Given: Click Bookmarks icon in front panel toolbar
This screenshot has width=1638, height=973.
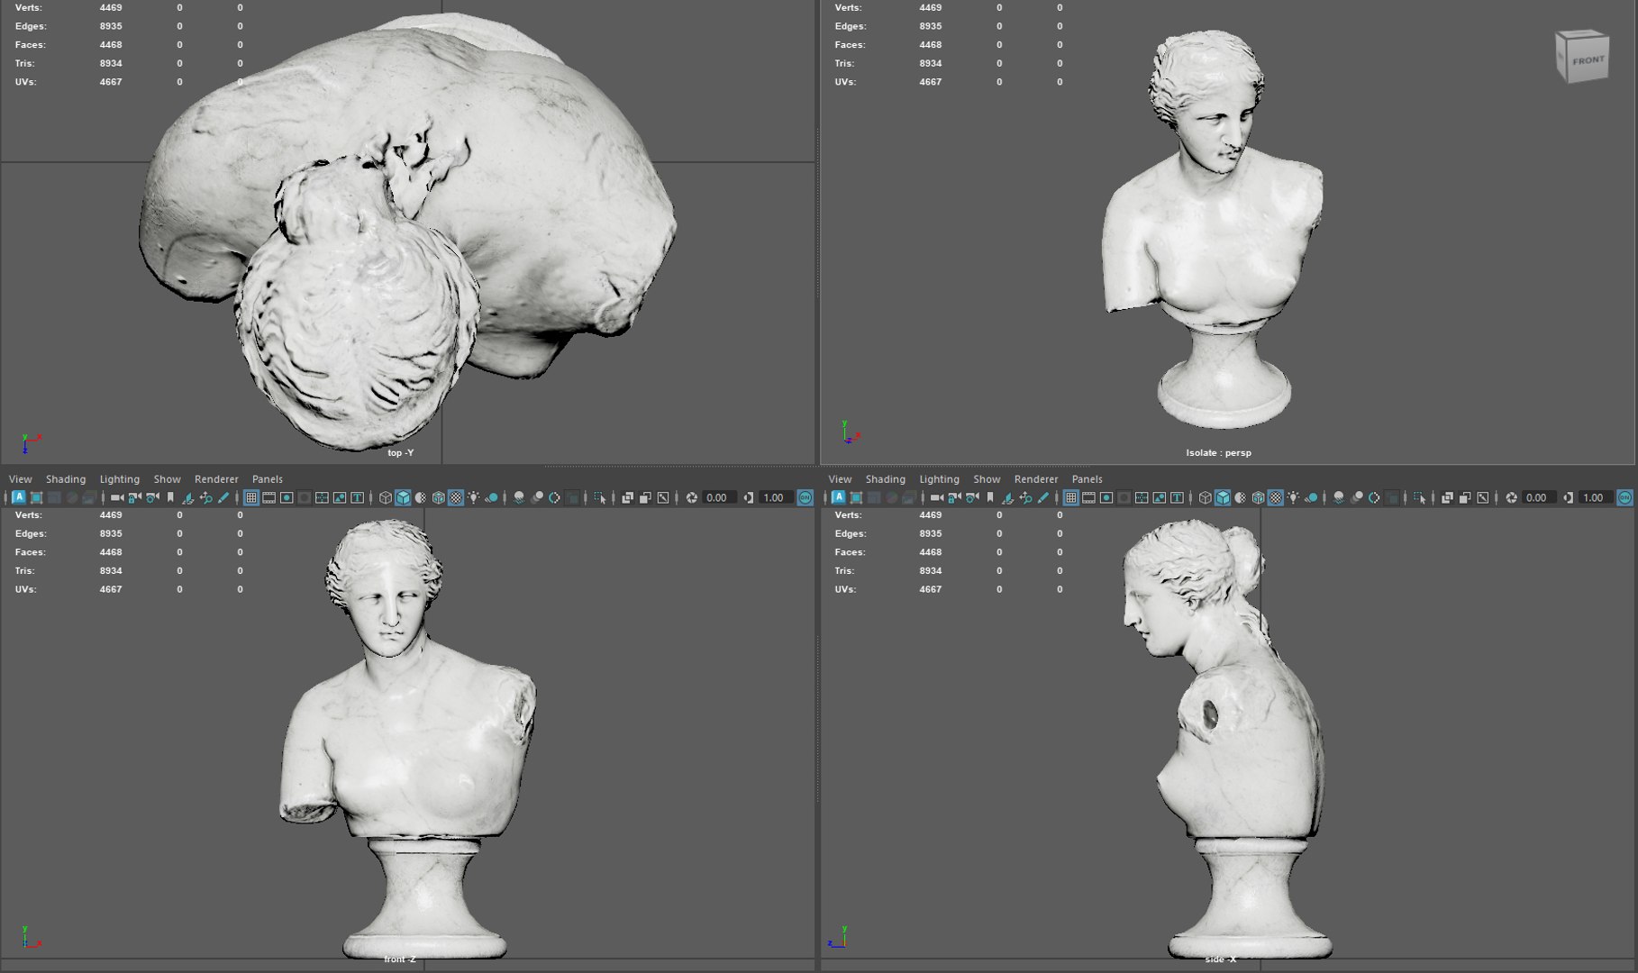Looking at the screenshot, I should (170, 497).
